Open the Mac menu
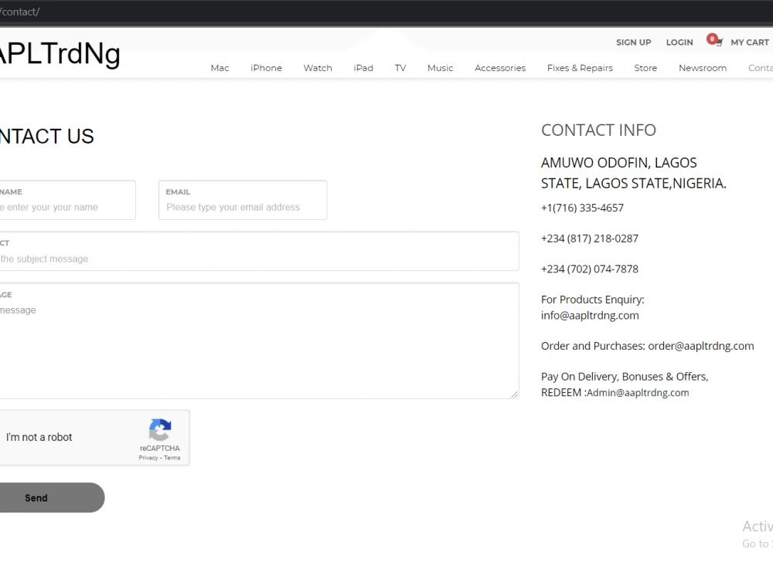This screenshot has height=579, width=773. 220,68
